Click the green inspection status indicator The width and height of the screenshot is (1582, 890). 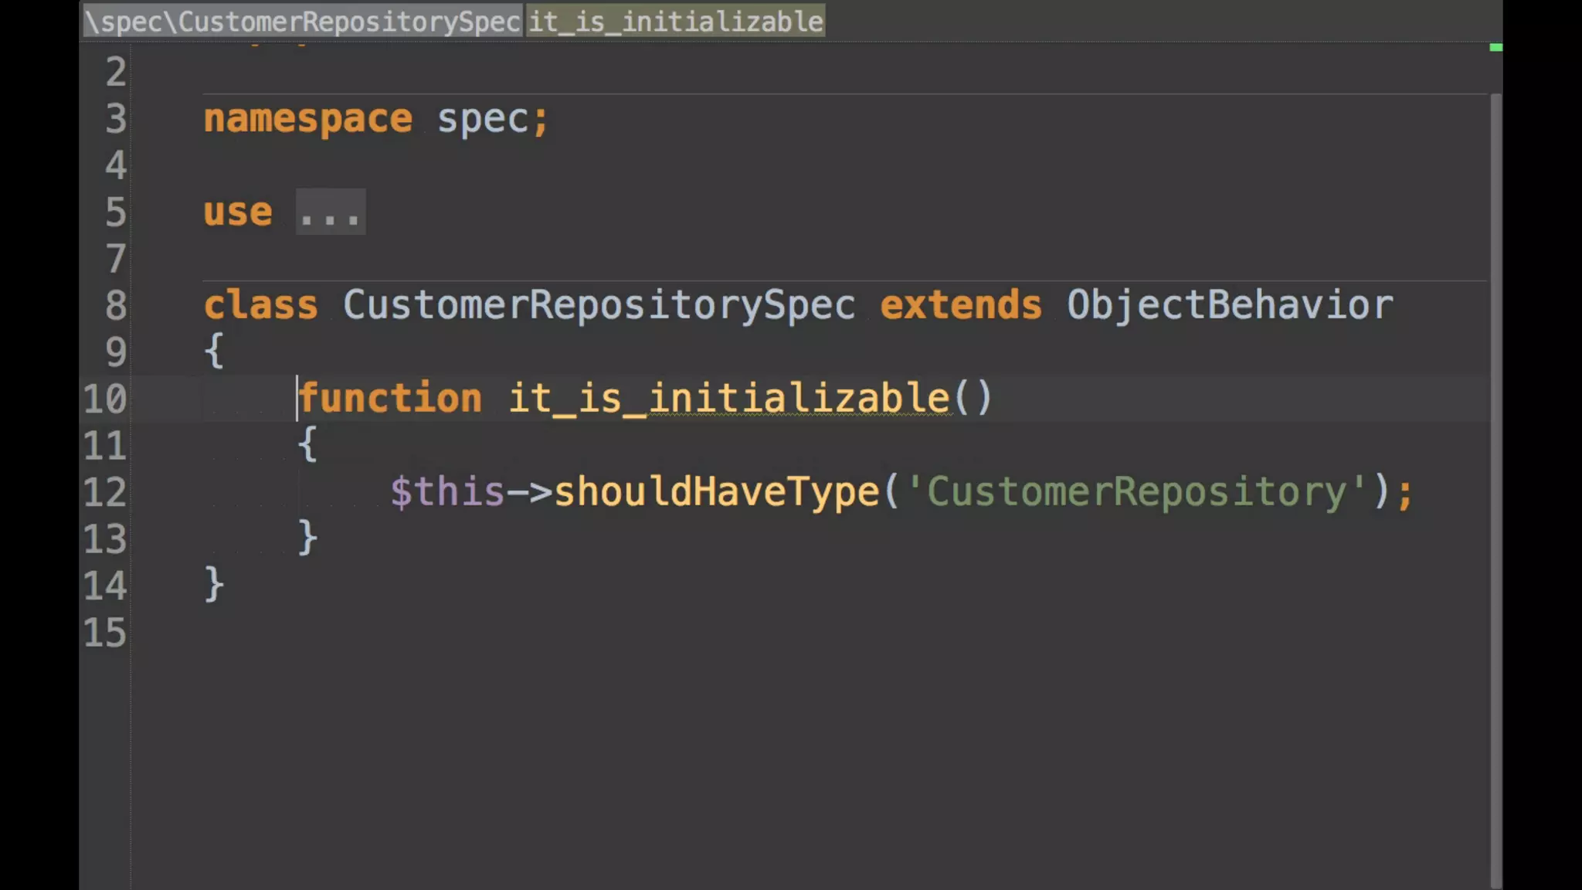pos(1495,48)
